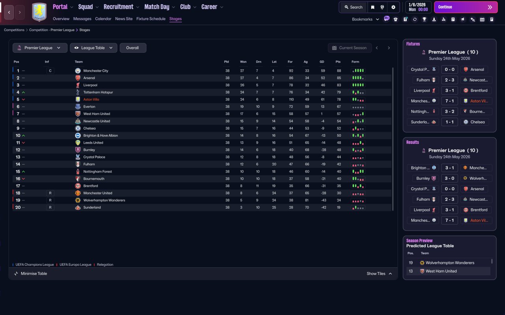This screenshot has width=505, height=315.
Task: Click the Liverpool badge in the league table
Action: point(78,85)
